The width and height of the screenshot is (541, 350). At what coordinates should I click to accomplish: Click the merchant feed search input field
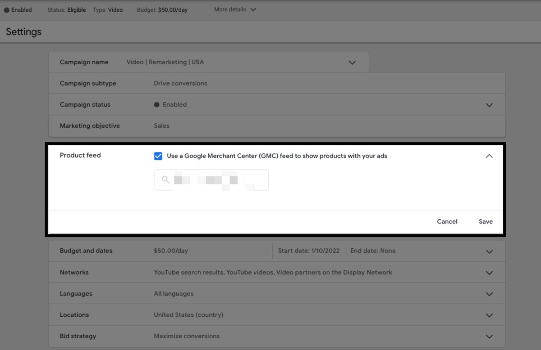click(x=211, y=180)
